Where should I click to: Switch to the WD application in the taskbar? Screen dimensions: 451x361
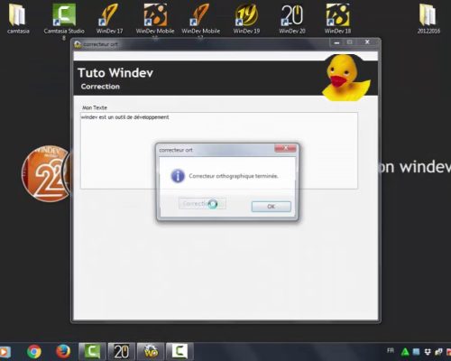point(151,351)
